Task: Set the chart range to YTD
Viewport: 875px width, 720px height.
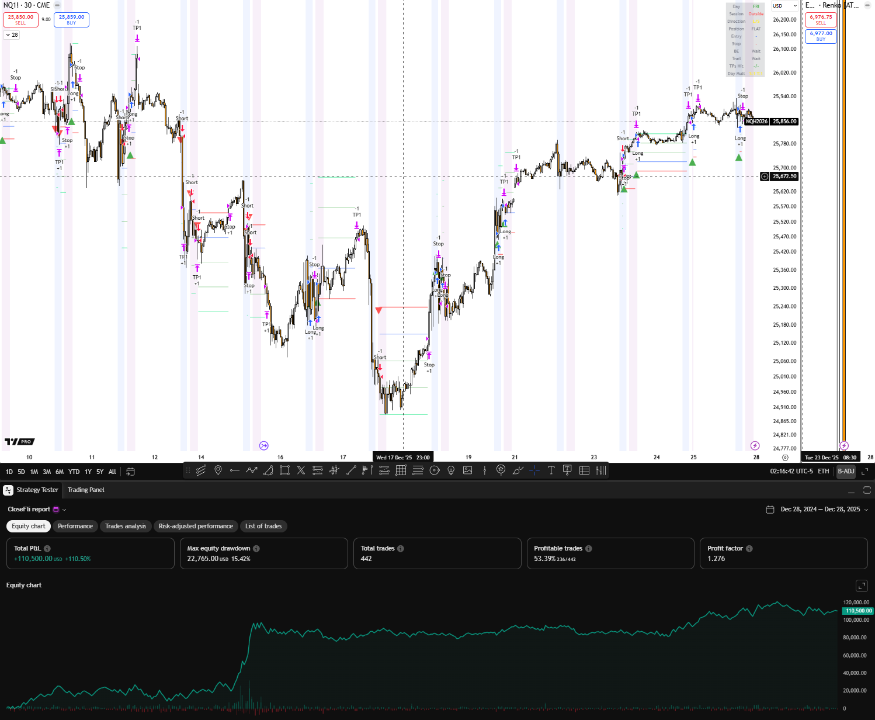Action: 74,472
